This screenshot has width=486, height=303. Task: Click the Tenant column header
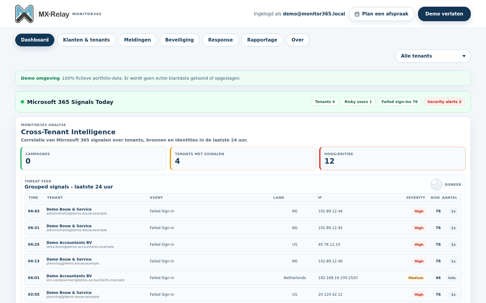point(55,198)
